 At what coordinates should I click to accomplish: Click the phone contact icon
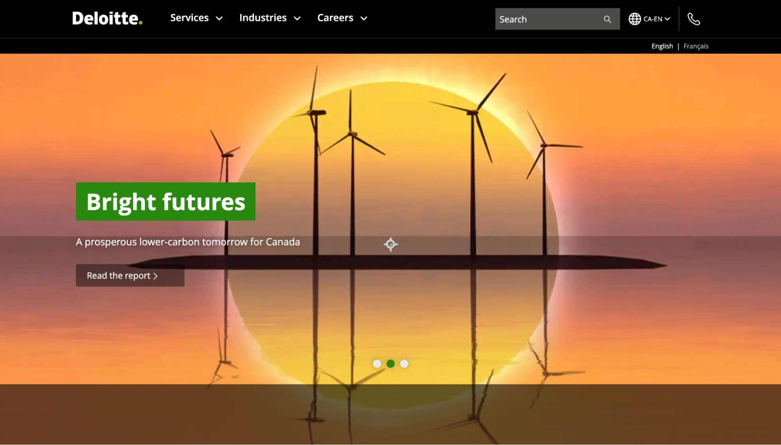click(694, 19)
